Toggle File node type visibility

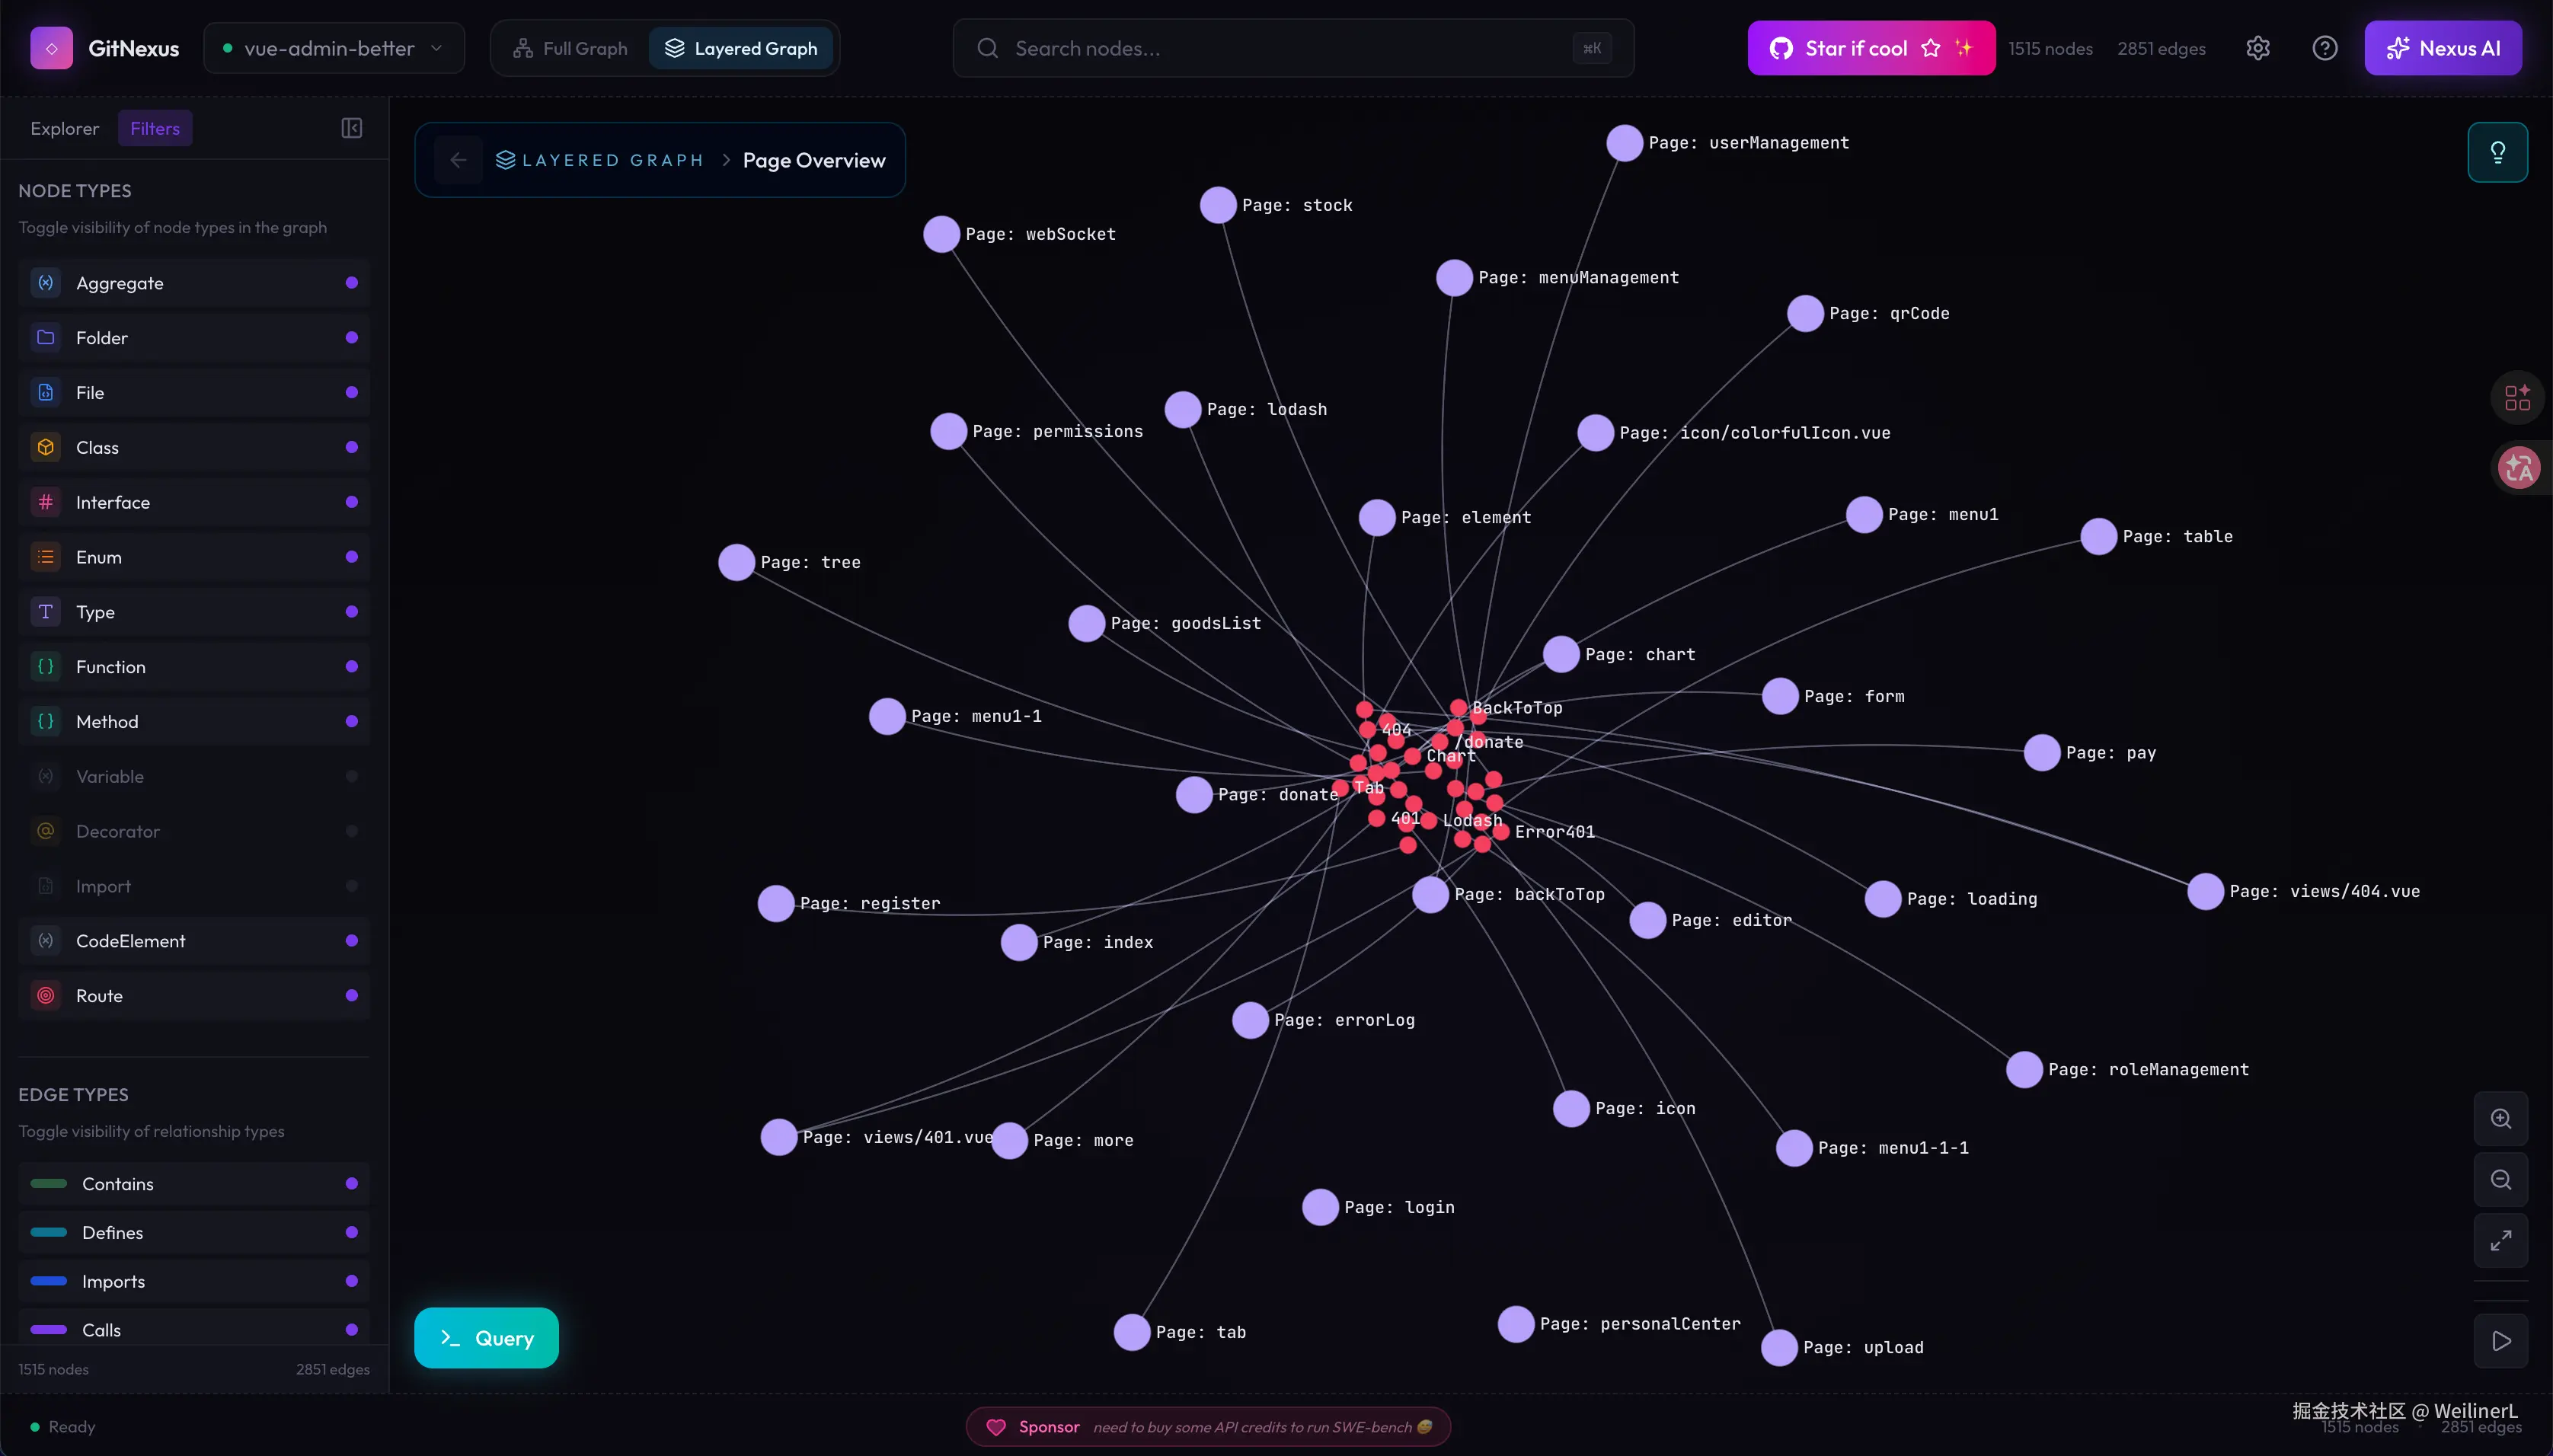(194, 393)
